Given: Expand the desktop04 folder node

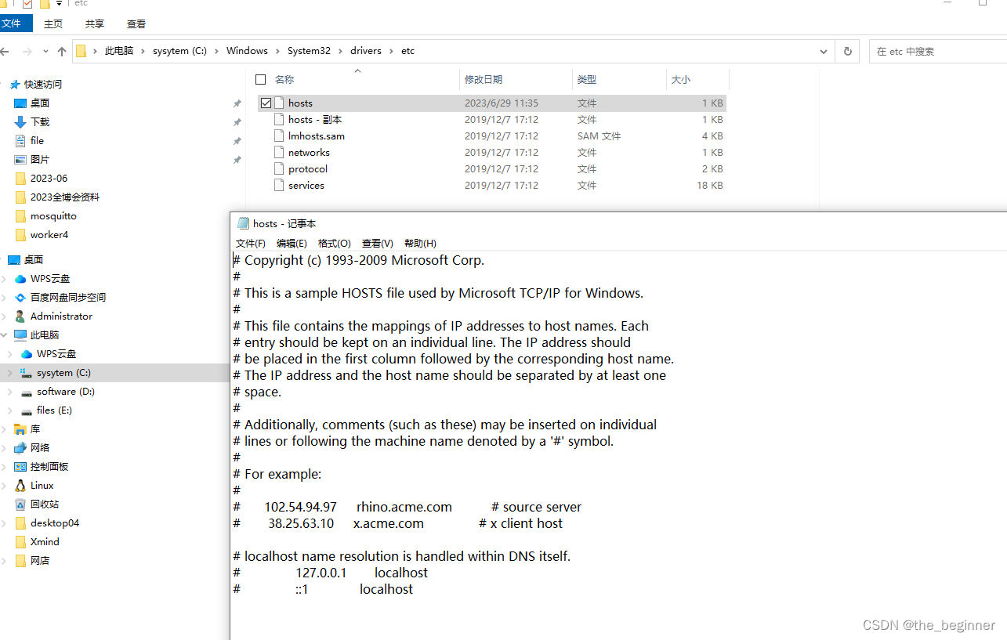Looking at the screenshot, I should (x=3, y=523).
